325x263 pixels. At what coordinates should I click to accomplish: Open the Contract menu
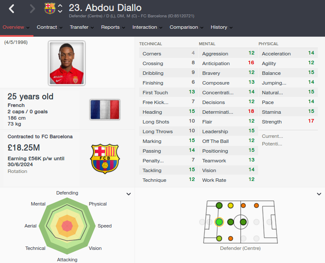tap(50, 27)
